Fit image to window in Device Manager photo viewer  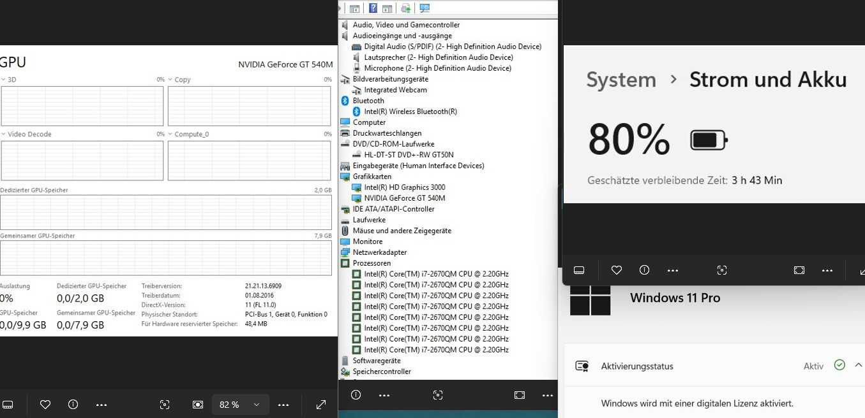tap(519, 395)
